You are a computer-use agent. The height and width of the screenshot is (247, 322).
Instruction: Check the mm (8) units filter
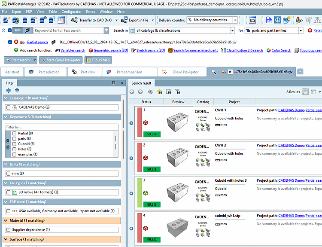click(x=8, y=174)
